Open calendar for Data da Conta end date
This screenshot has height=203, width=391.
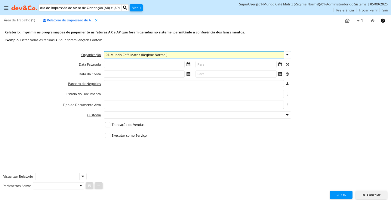(x=280, y=74)
